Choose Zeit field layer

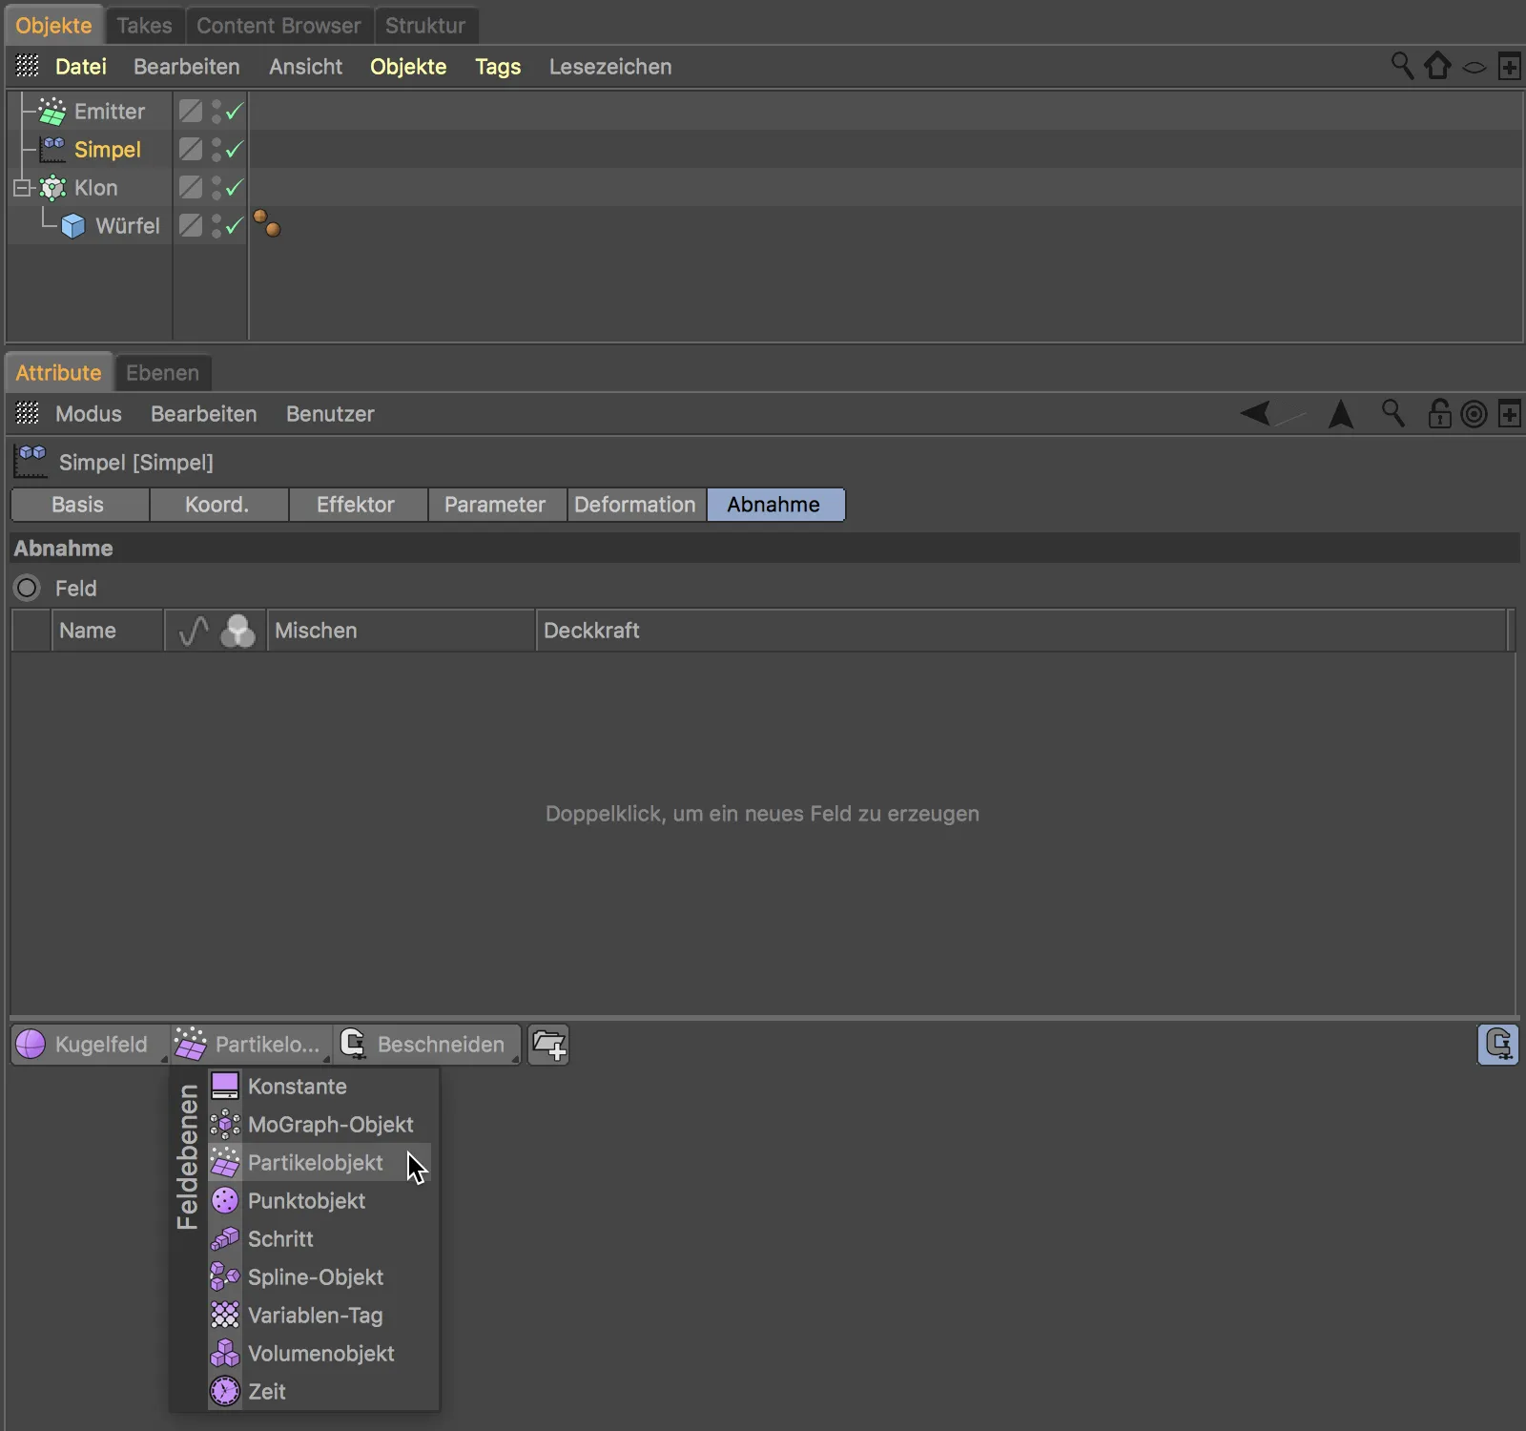(x=320, y=1392)
